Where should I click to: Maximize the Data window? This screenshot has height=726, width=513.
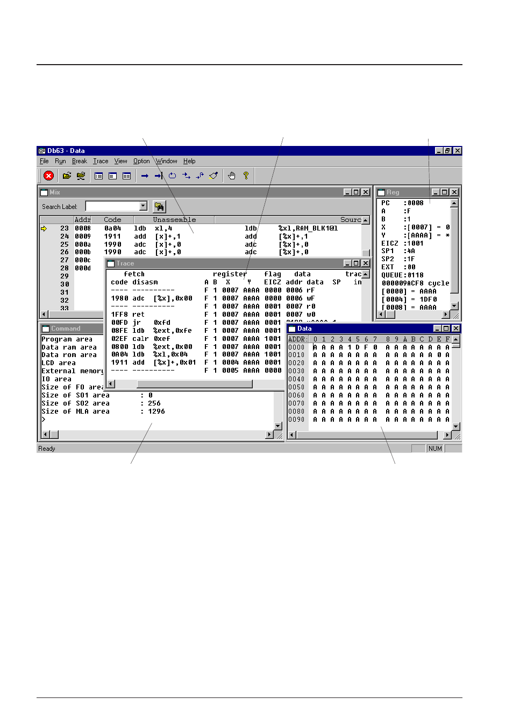446,329
